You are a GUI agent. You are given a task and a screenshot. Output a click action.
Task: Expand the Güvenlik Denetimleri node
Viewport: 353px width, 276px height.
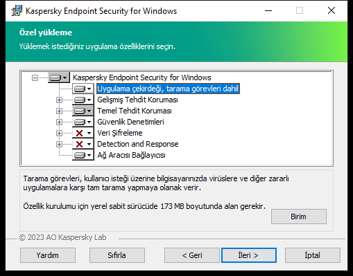click(x=59, y=122)
